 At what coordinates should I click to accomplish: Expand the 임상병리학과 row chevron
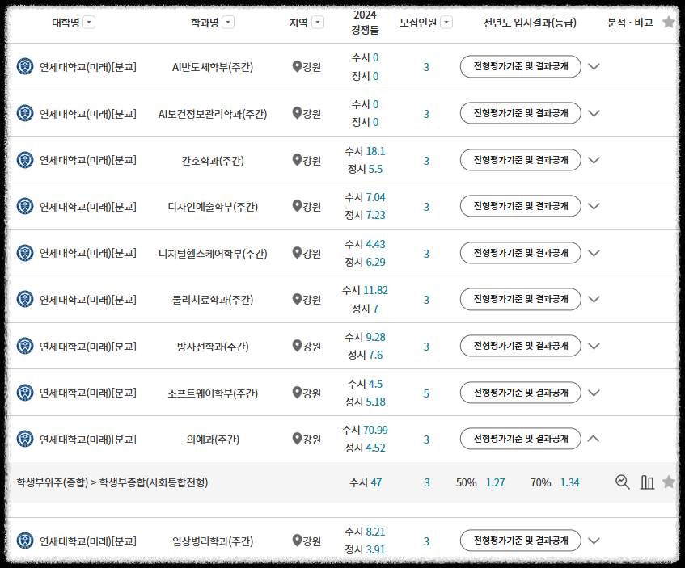(x=594, y=541)
